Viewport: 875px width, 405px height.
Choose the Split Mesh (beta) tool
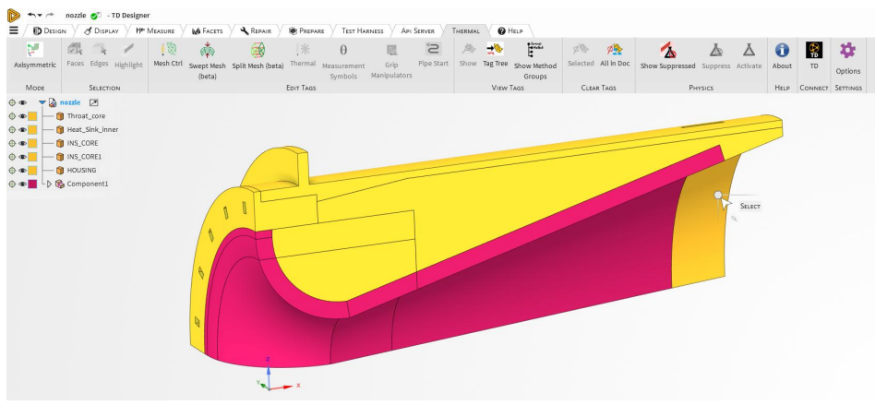258,55
